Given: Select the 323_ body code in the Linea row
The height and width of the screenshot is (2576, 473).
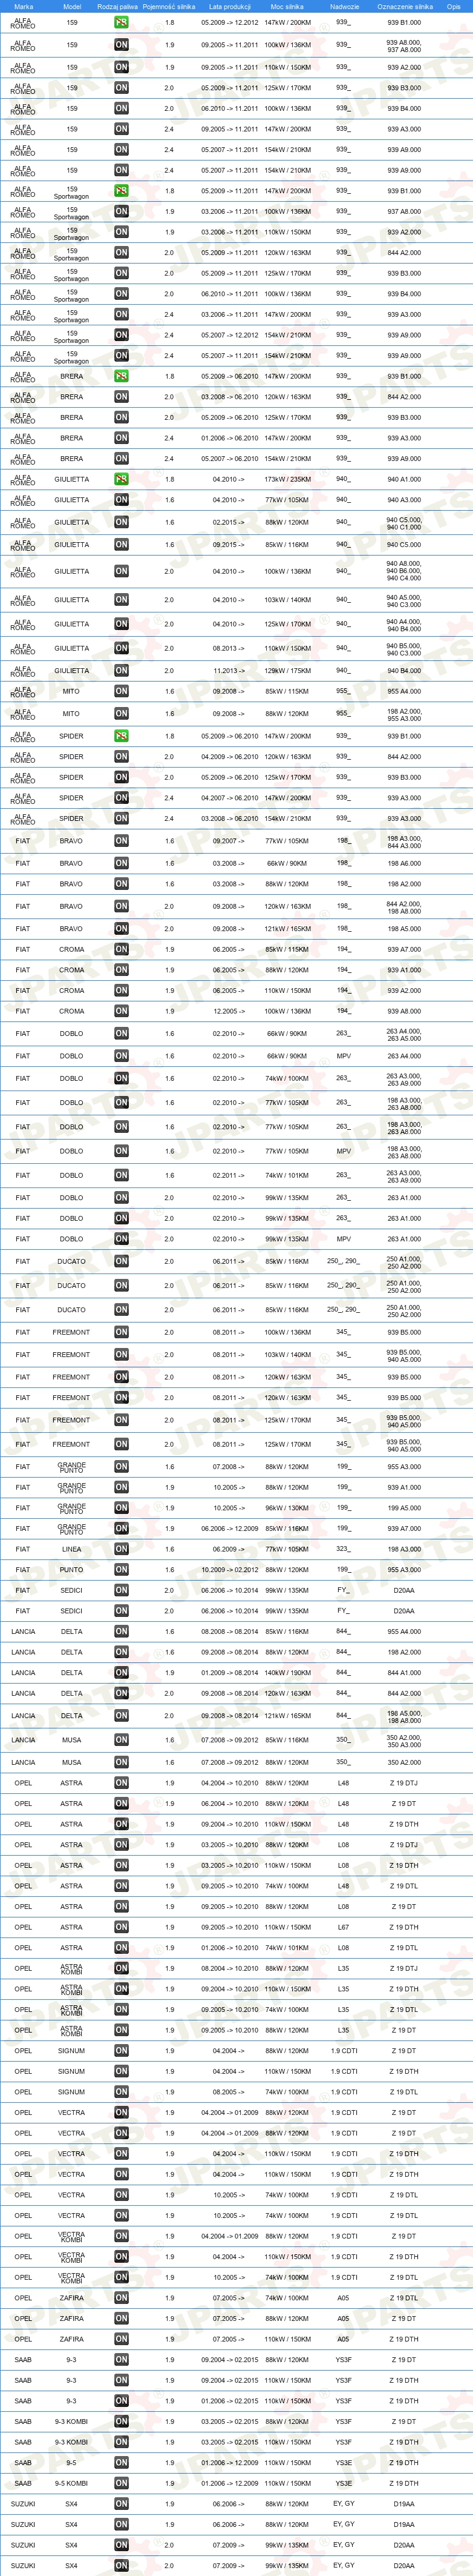Looking at the screenshot, I should click(344, 1549).
